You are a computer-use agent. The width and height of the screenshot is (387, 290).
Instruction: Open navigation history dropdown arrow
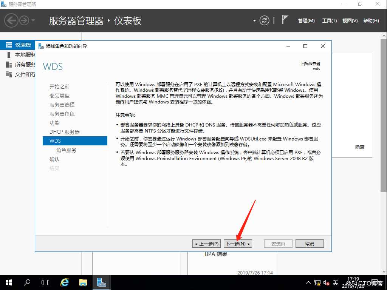click(x=33, y=20)
